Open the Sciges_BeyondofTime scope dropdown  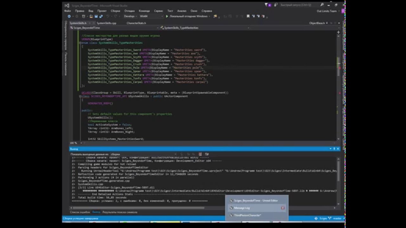click(x=114, y=28)
